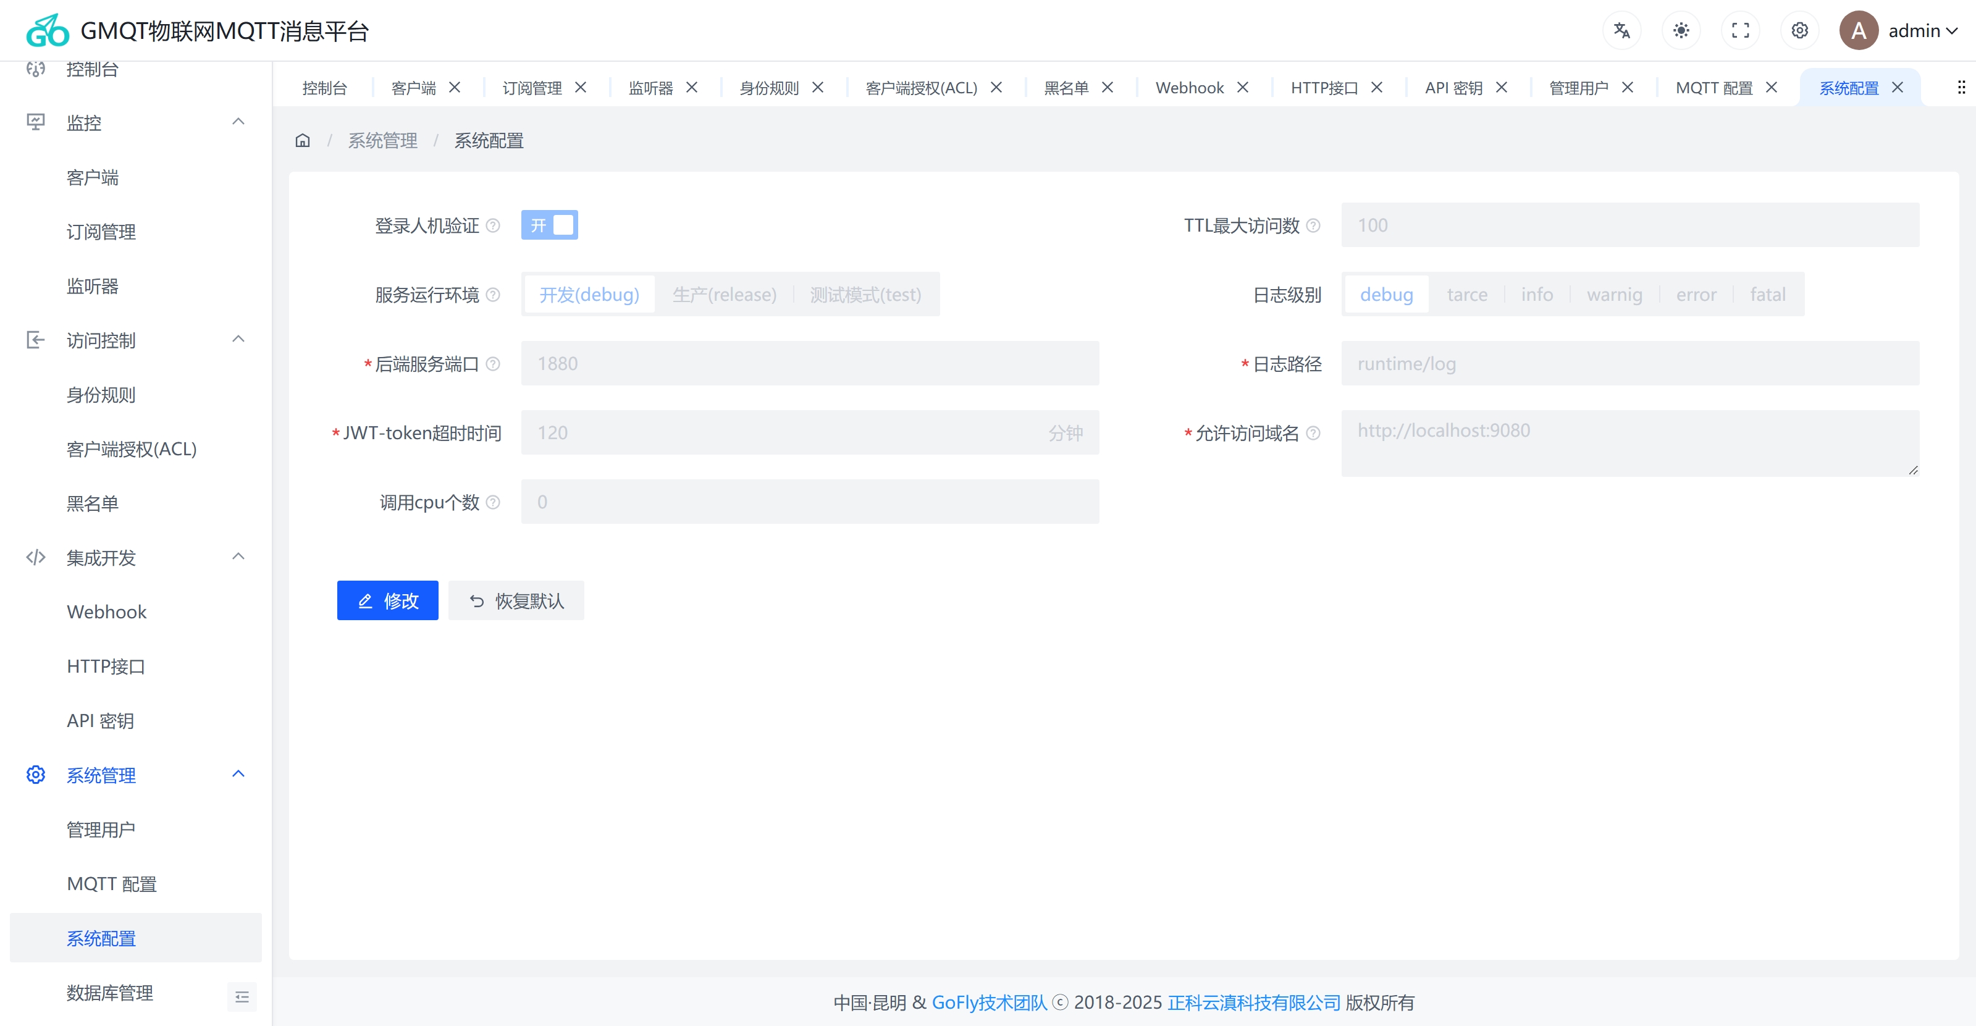Screen dimensions: 1976x1026
Task: Click the 修改 button to save changes
Action: tap(387, 600)
